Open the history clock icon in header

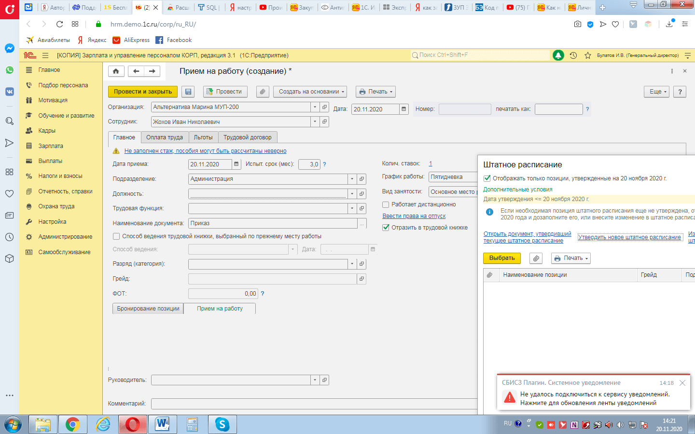(x=573, y=55)
